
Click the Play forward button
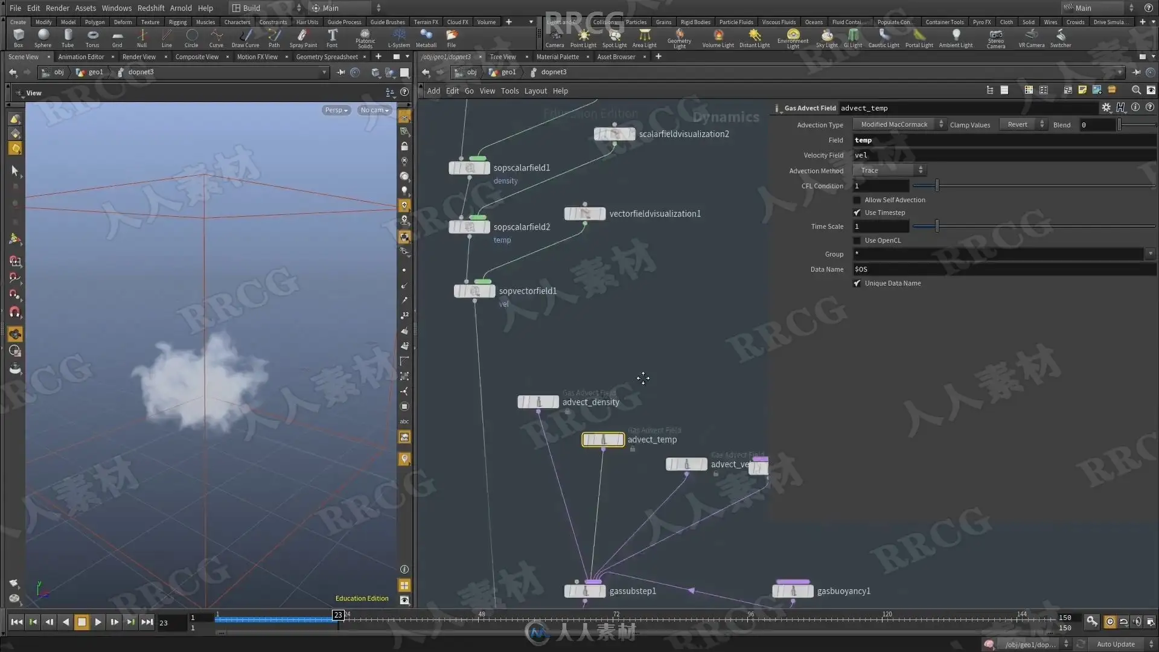[x=98, y=622]
